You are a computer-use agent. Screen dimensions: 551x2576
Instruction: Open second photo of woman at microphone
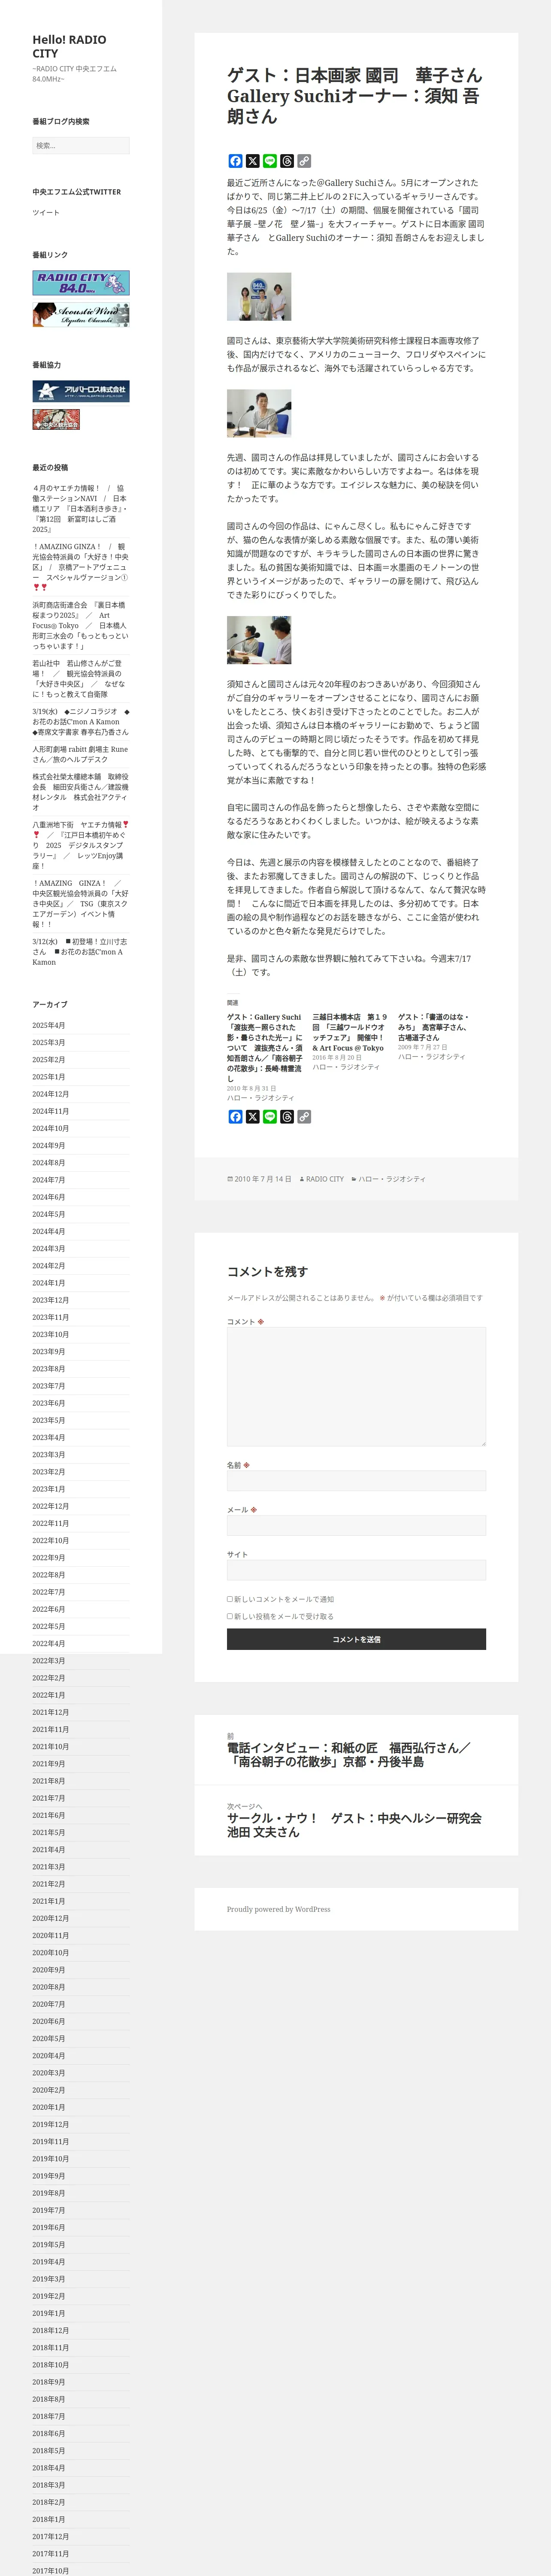tap(259, 413)
